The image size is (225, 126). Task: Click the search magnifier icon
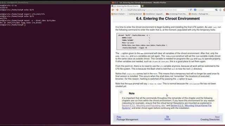[x=216, y=10]
